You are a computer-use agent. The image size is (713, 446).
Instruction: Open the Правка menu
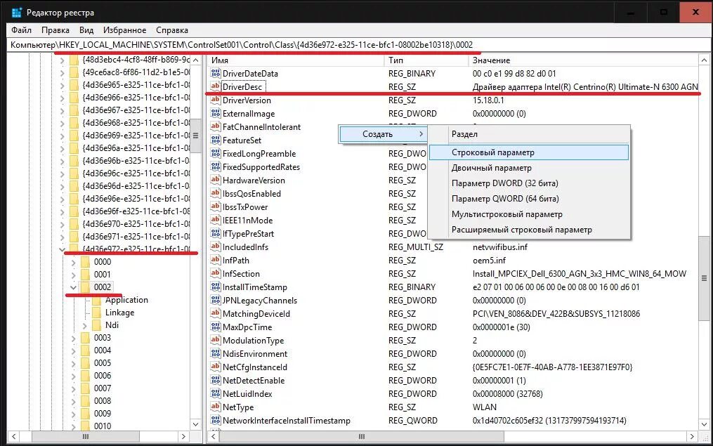pyautogui.click(x=55, y=30)
